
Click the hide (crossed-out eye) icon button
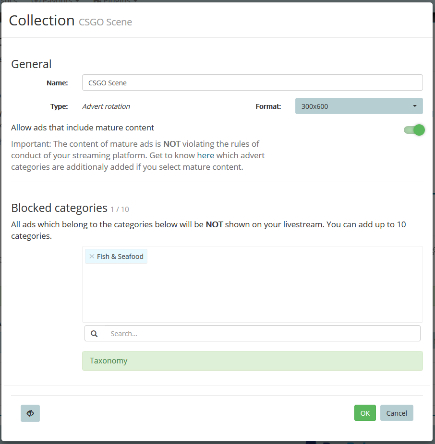point(30,413)
